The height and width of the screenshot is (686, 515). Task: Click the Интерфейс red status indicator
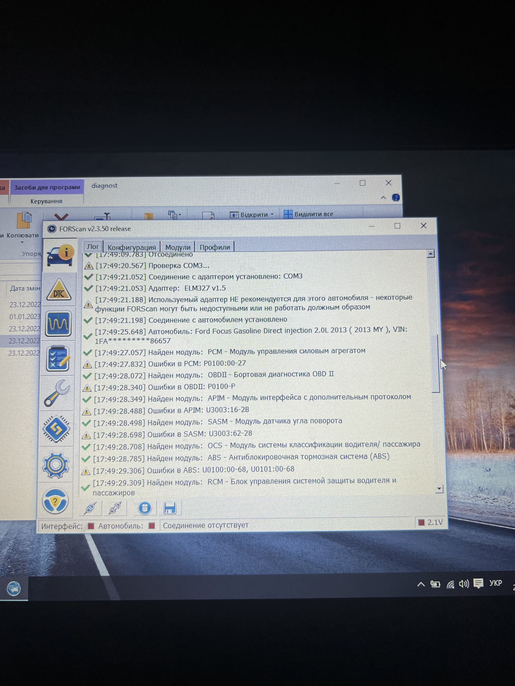[91, 526]
